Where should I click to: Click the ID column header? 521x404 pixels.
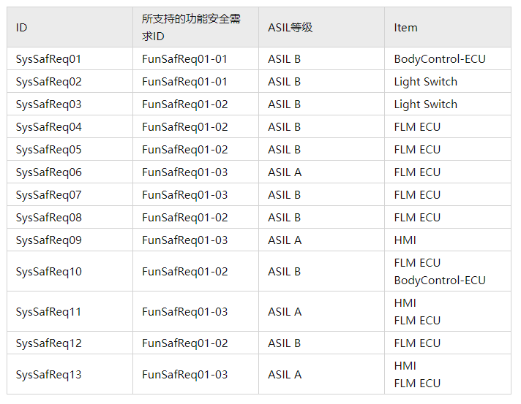[22, 28]
